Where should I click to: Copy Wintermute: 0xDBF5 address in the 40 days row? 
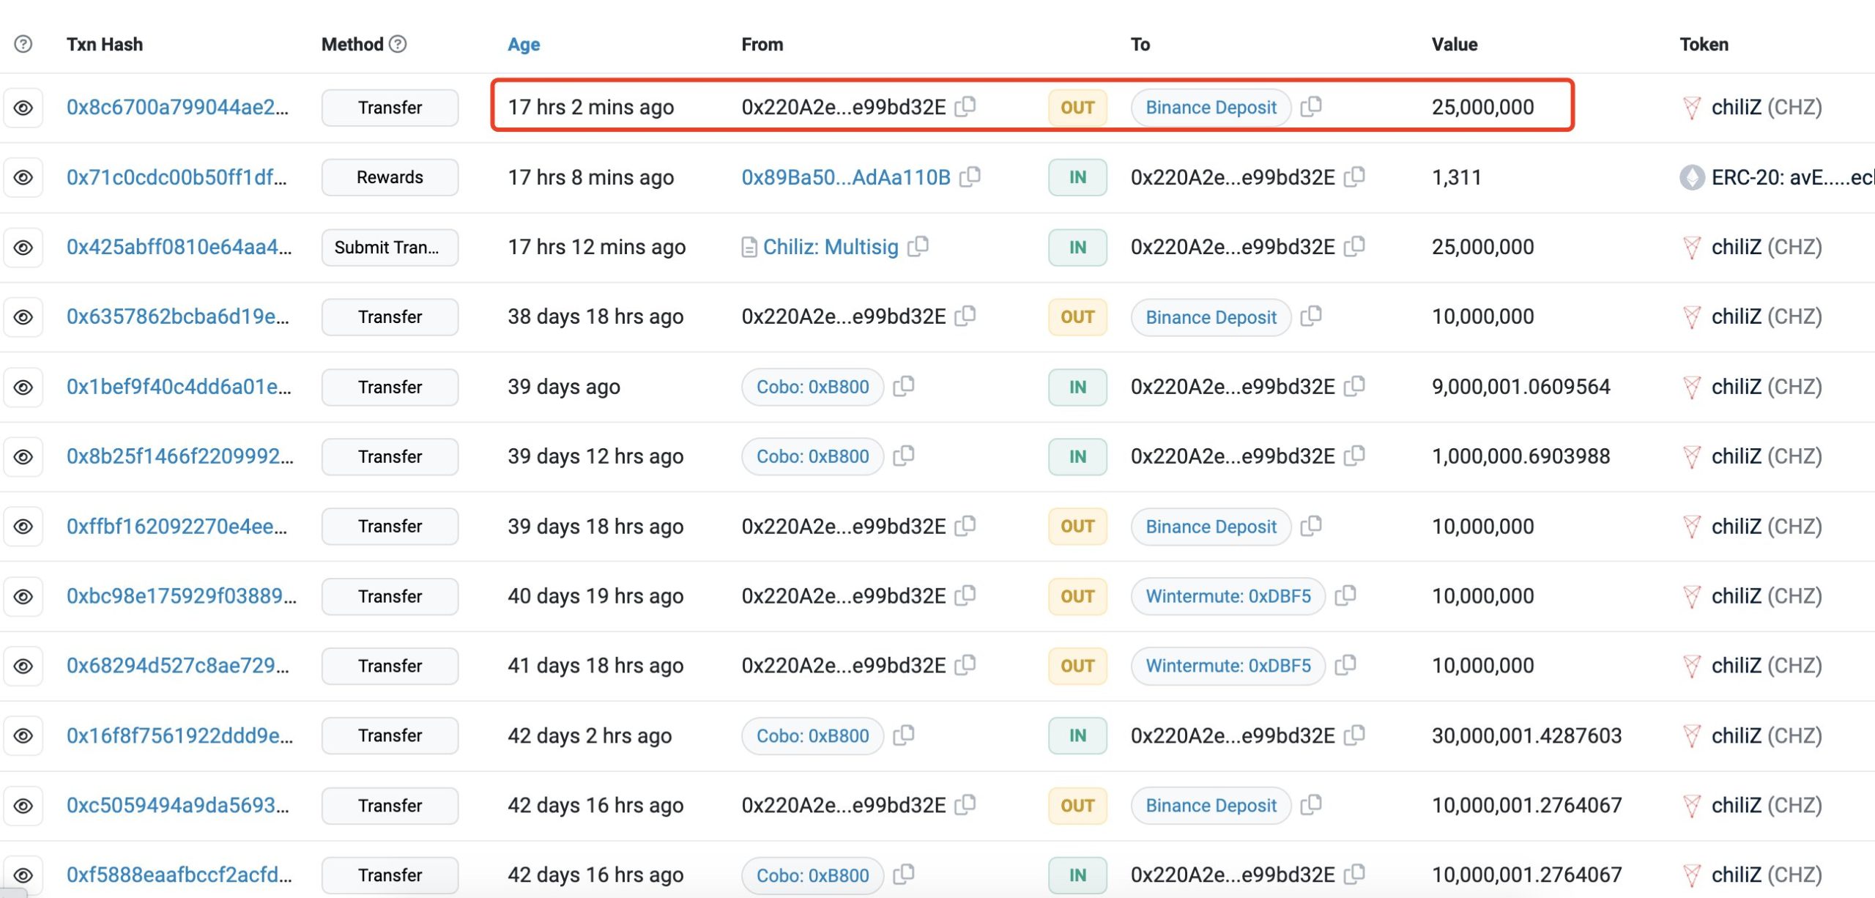click(x=1345, y=596)
